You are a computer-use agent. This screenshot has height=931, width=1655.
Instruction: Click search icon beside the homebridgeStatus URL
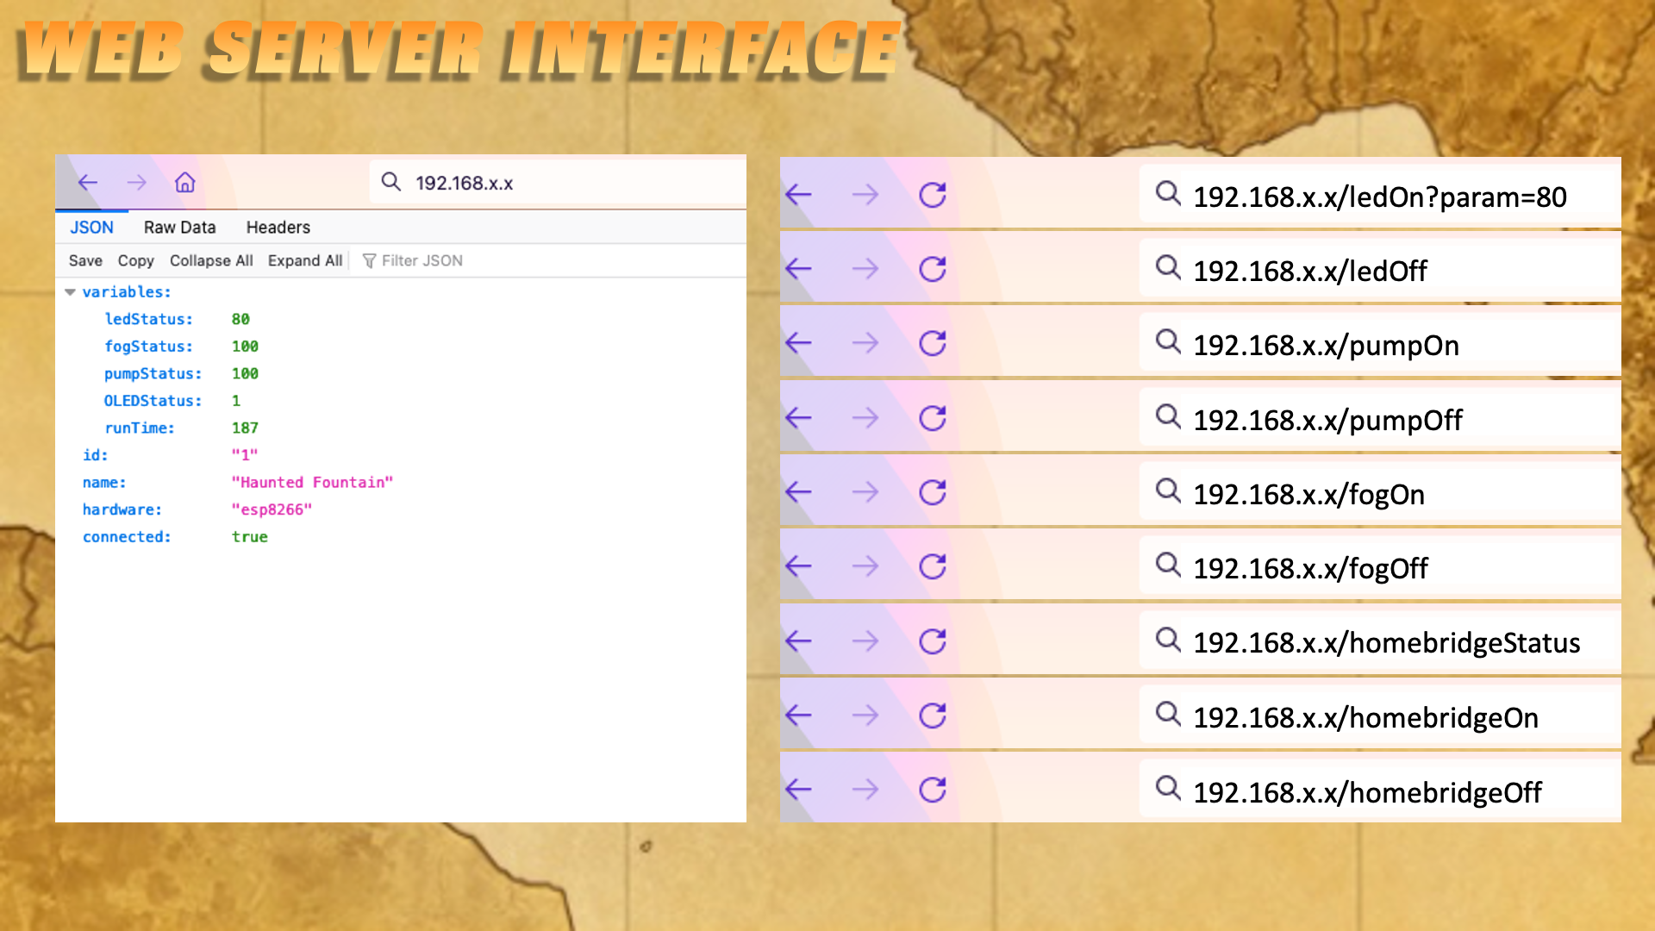[x=1168, y=640]
